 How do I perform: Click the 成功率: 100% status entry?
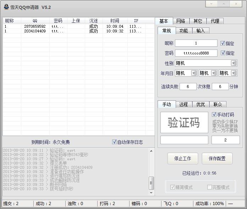pos(210,203)
